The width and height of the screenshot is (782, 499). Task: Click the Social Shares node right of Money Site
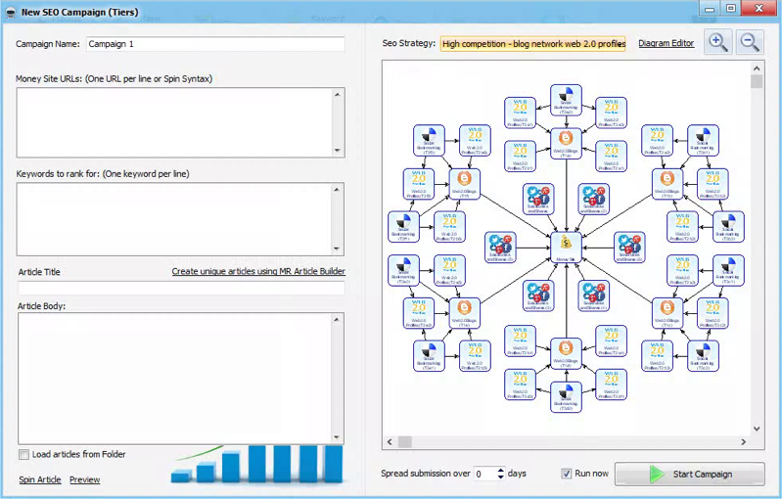(627, 245)
